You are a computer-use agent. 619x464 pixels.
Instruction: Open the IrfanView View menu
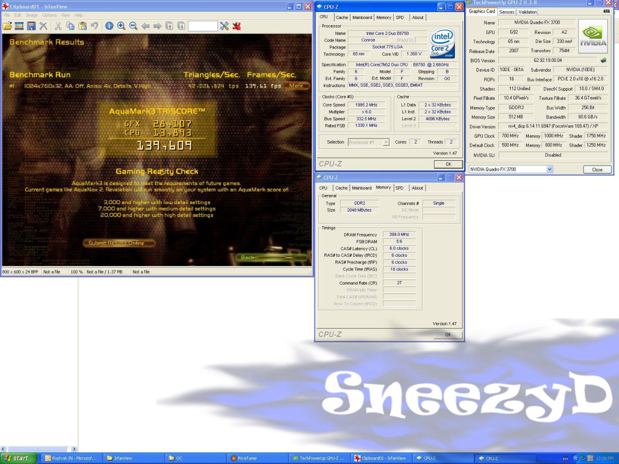click(x=65, y=15)
